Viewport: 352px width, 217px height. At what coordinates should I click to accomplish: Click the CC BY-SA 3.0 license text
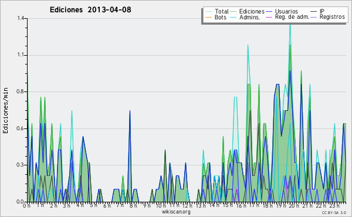[334, 212]
